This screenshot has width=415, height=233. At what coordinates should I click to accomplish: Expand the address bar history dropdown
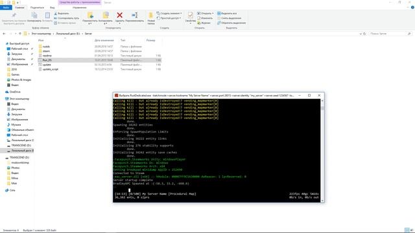(x=361, y=34)
